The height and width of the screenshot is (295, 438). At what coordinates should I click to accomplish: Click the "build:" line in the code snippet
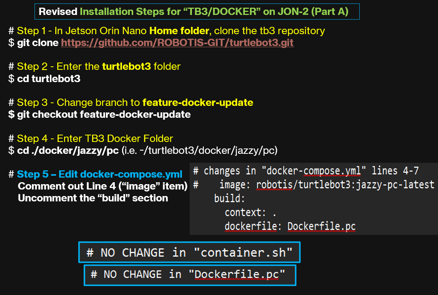point(229,199)
